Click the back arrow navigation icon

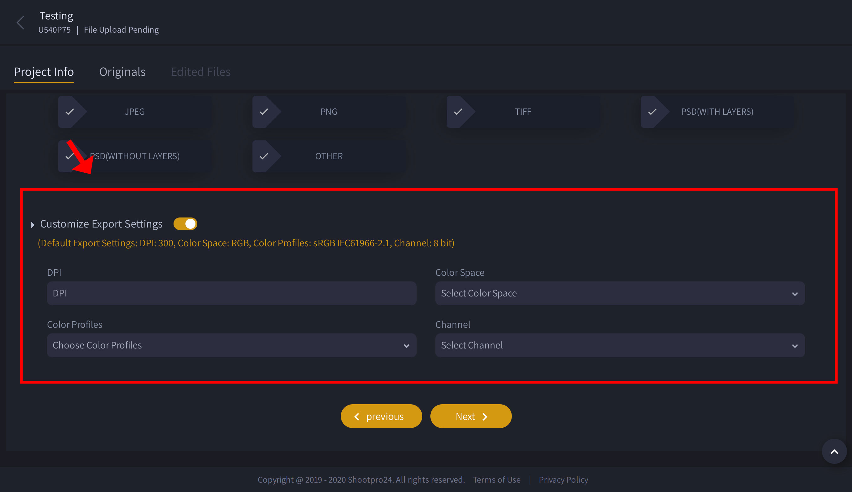20,22
